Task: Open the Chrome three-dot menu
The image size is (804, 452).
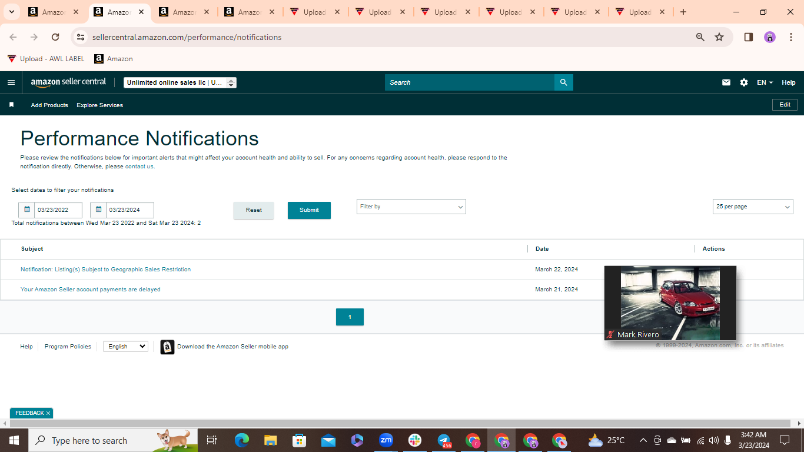Action: point(791,37)
